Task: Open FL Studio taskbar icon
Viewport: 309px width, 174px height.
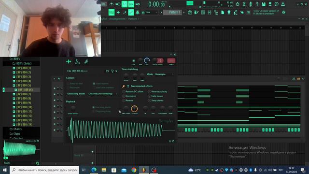Action: (144, 170)
